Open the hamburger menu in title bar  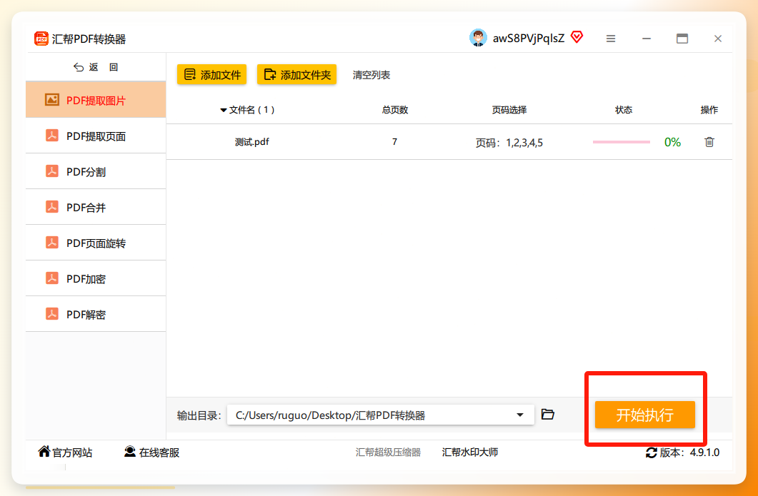pyautogui.click(x=611, y=39)
